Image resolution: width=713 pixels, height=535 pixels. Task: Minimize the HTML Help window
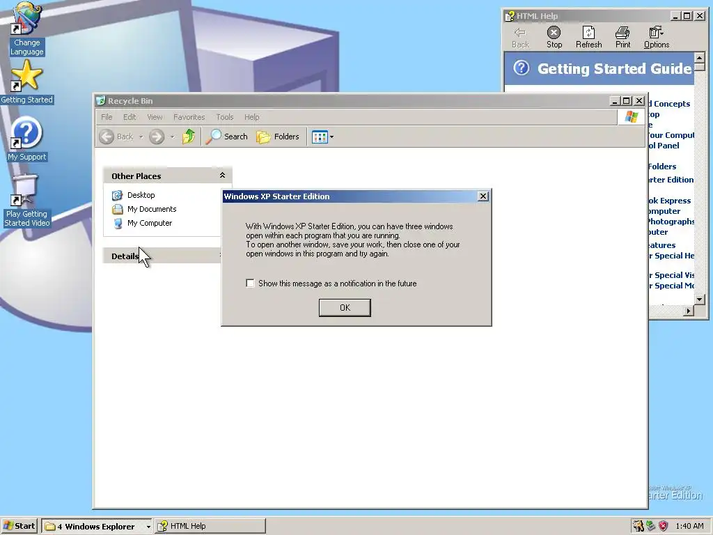point(675,16)
